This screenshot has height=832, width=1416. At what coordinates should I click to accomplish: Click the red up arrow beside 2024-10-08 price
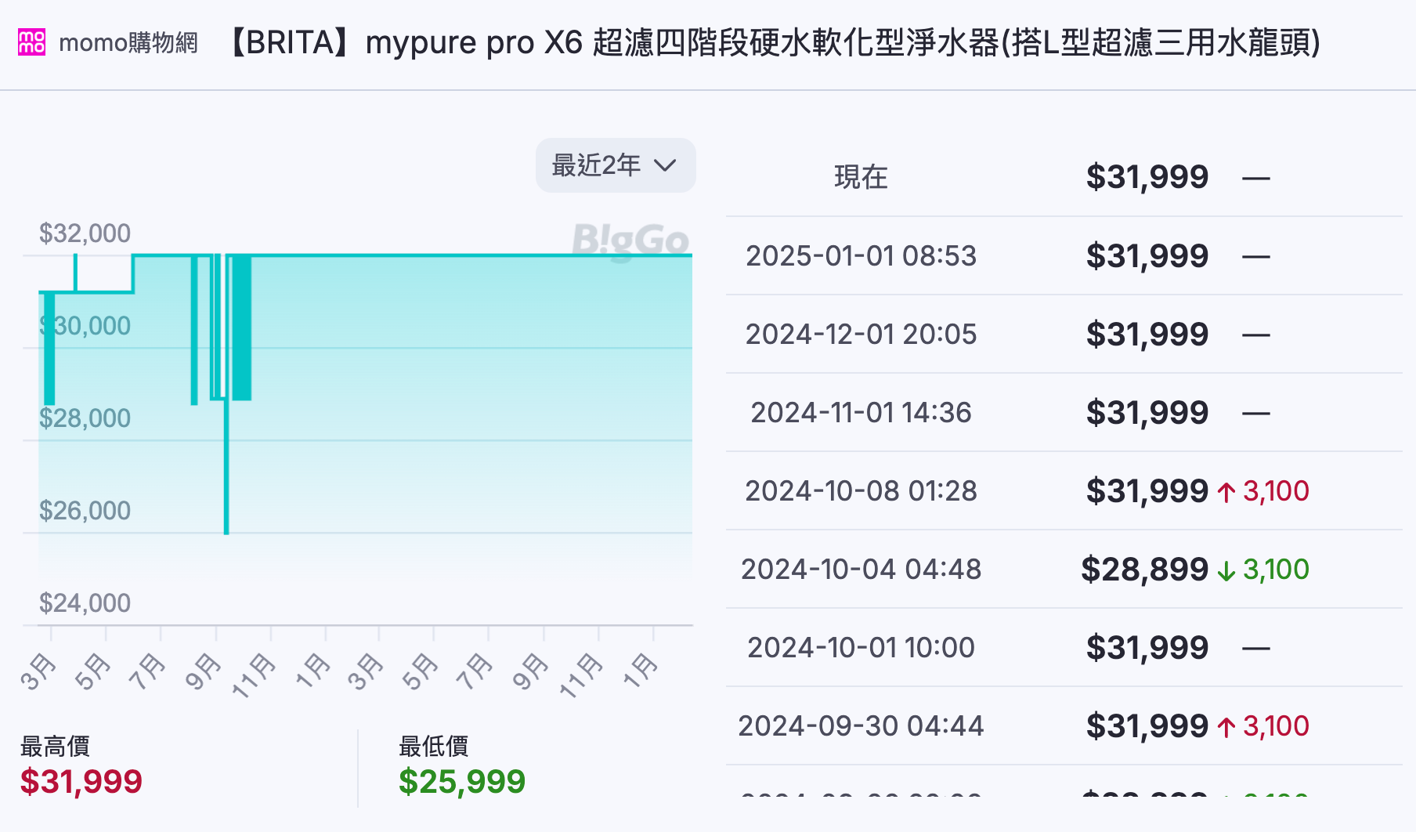point(1226,490)
